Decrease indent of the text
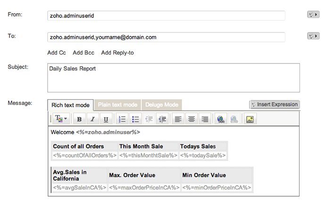Viewport: 334px width, 200px height. 149,119
